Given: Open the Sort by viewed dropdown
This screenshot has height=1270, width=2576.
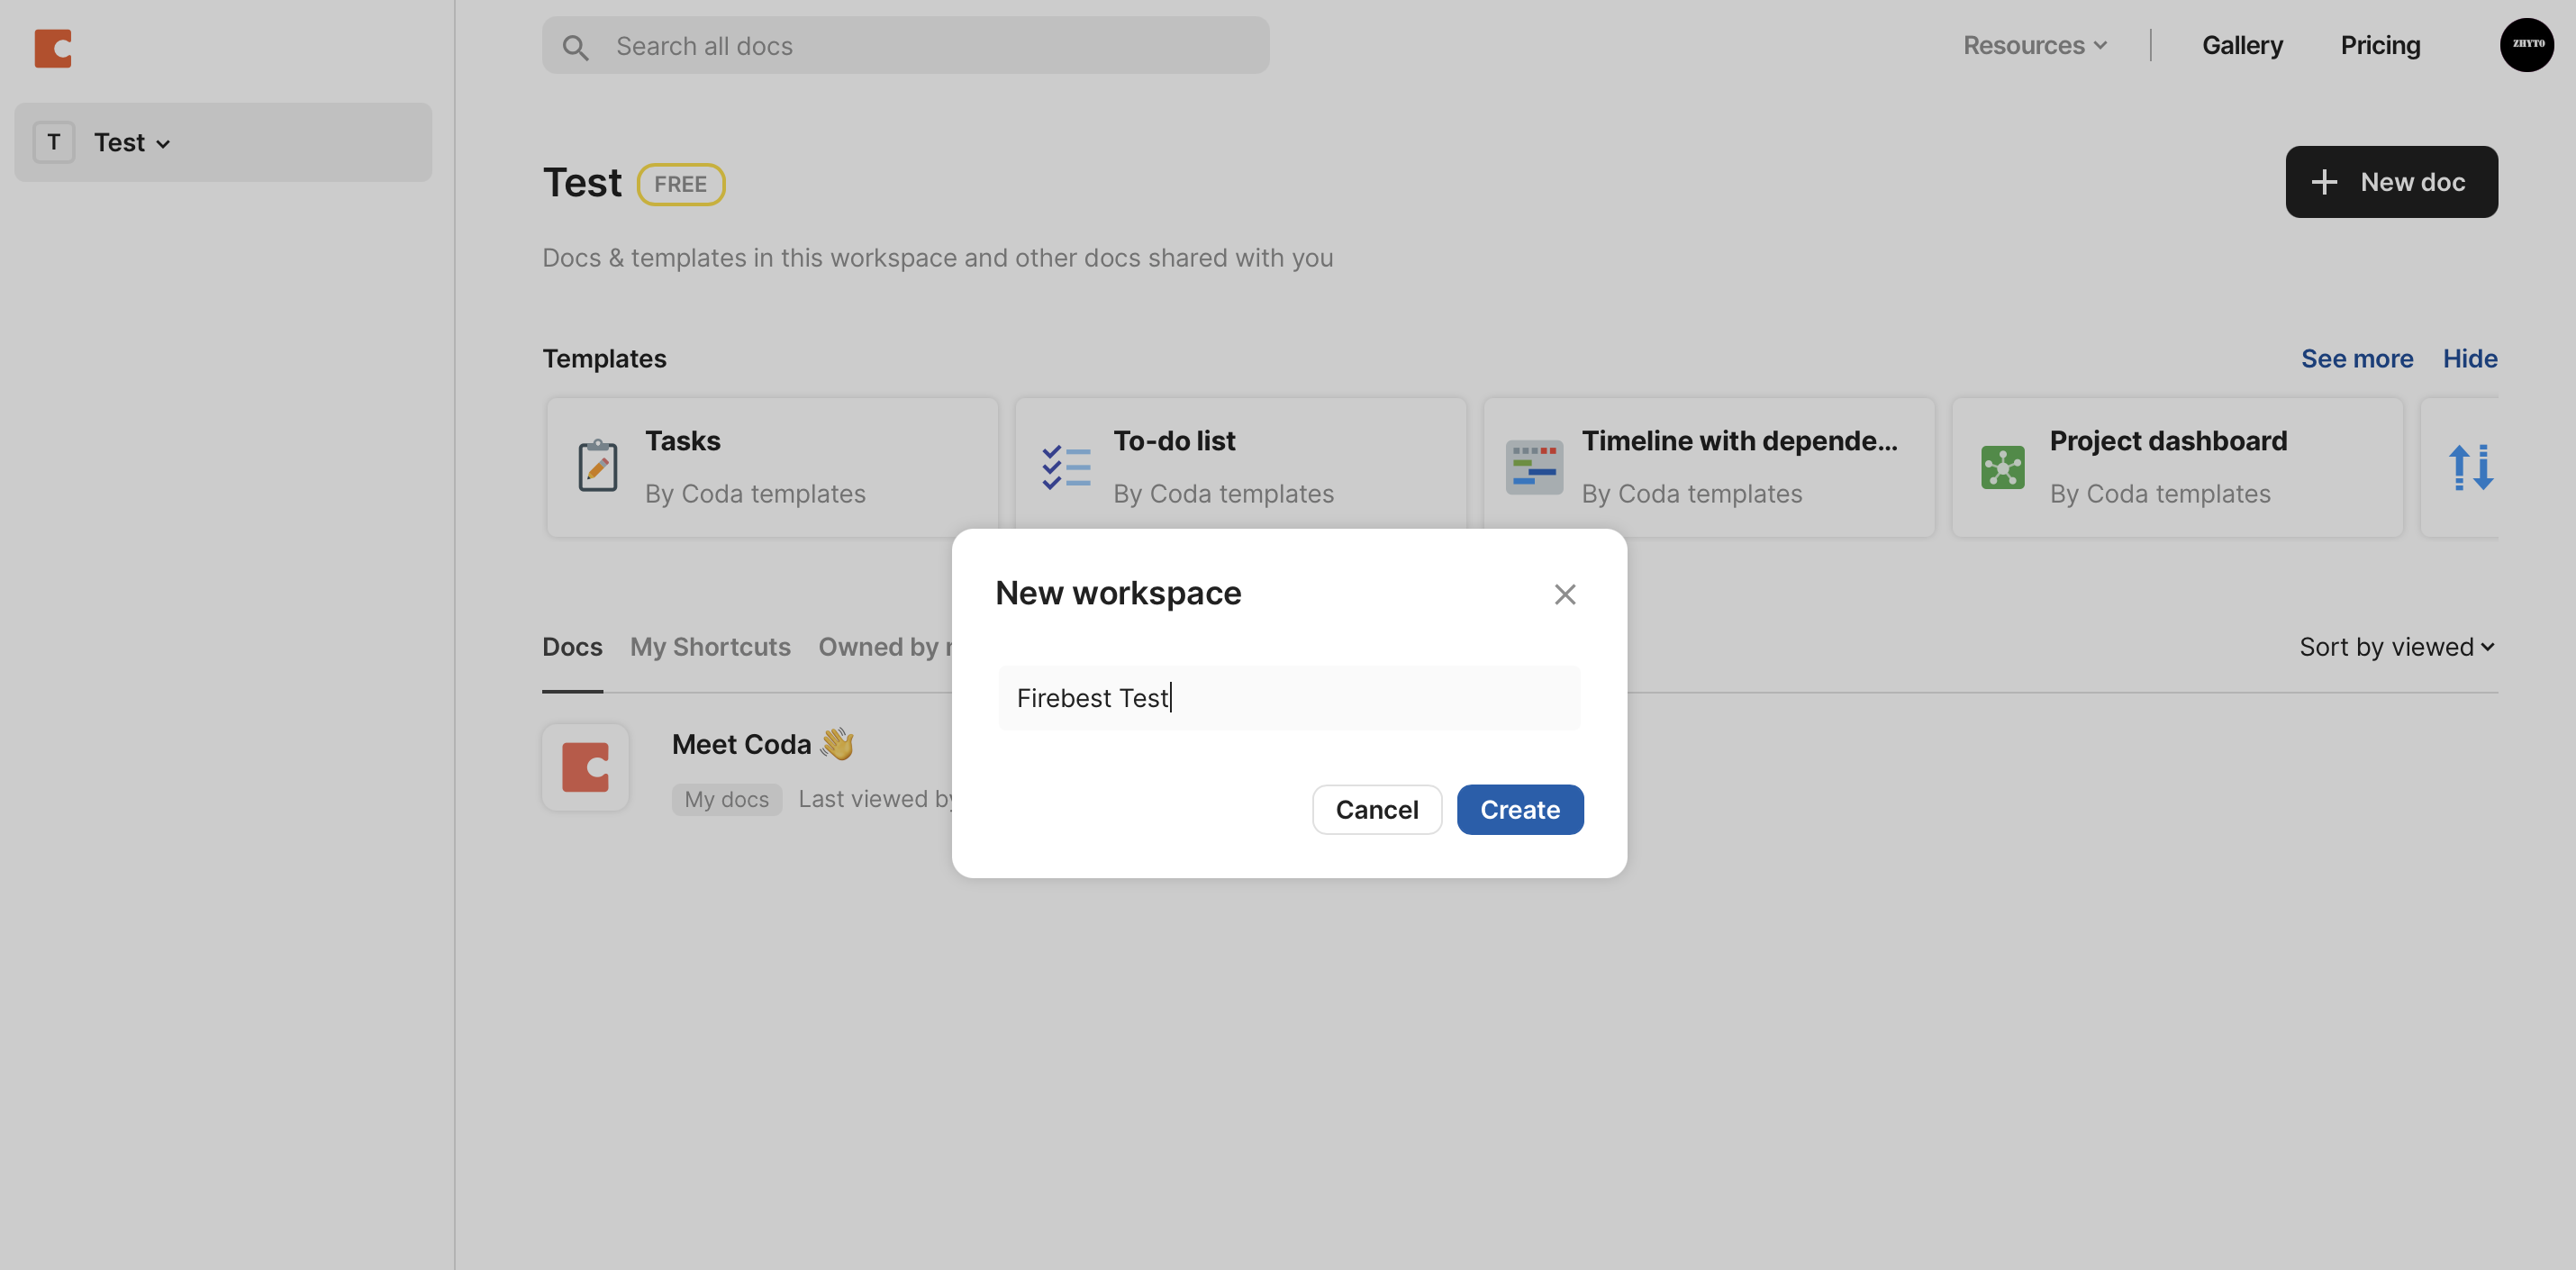Looking at the screenshot, I should click(2396, 647).
